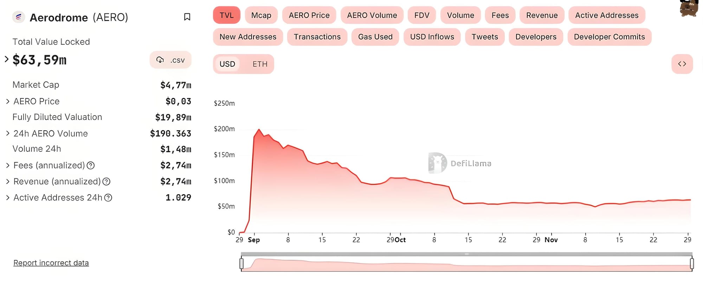Expand the 24h AERO Volume row
The image size is (703, 282).
tap(8, 133)
